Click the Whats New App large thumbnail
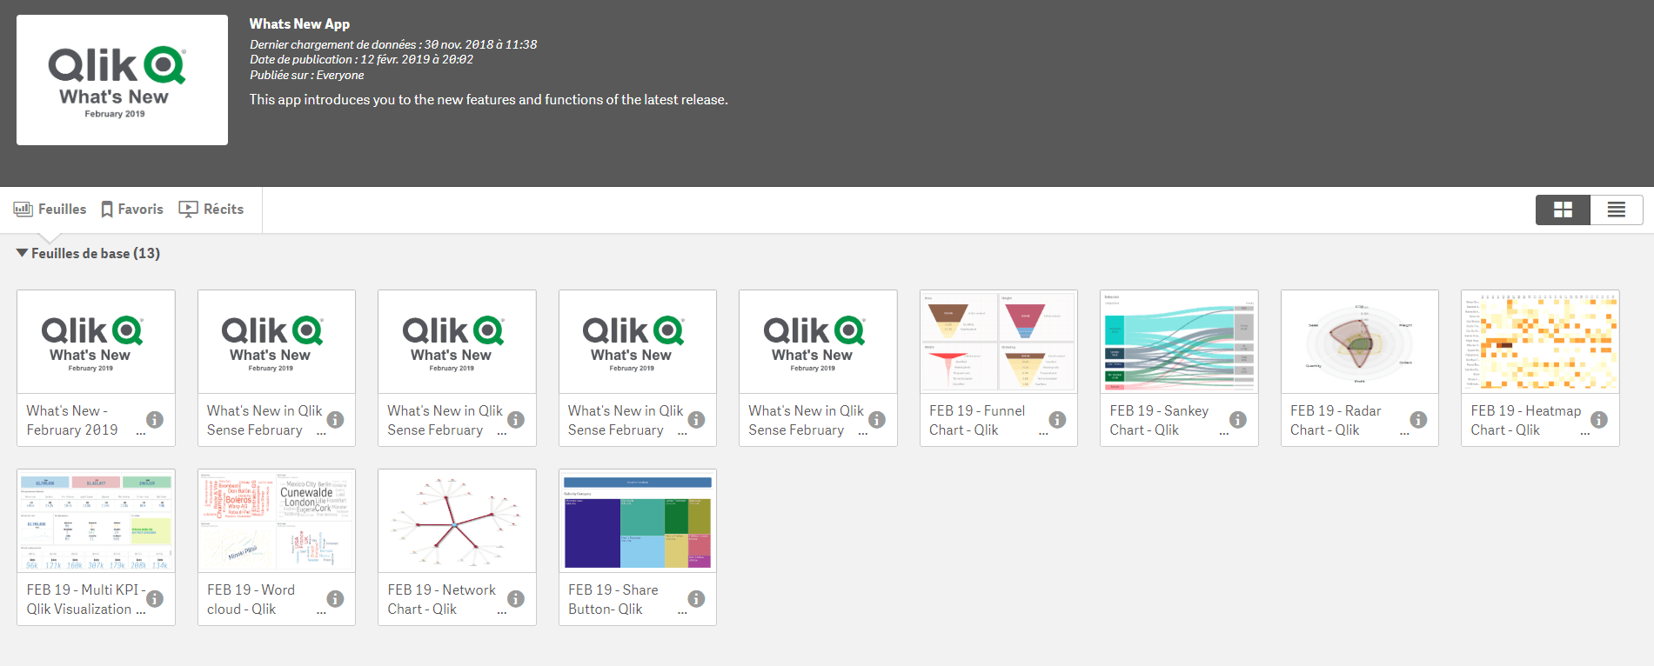The image size is (1654, 666). (x=122, y=80)
